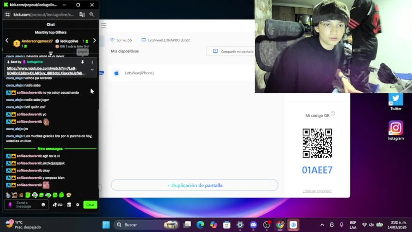The width and height of the screenshot is (412, 232).
Task: Select the siamese cat emote in quick row
Action: click(15, 195)
